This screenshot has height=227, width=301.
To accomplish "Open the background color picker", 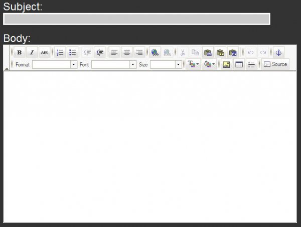I will click(209, 64).
